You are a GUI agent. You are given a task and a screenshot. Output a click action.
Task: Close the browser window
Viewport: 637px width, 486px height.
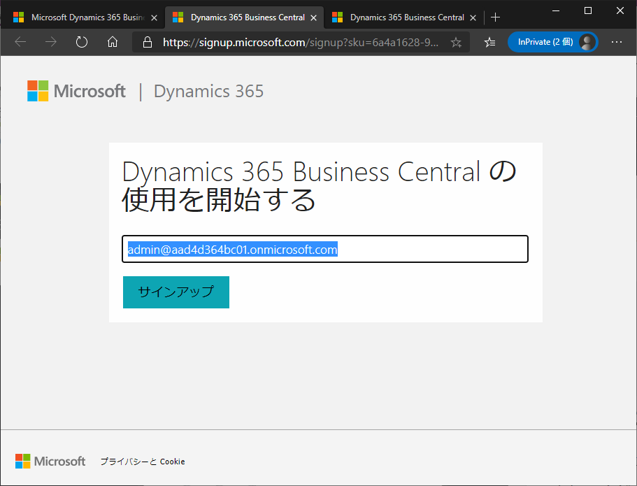click(x=620, y=10)
